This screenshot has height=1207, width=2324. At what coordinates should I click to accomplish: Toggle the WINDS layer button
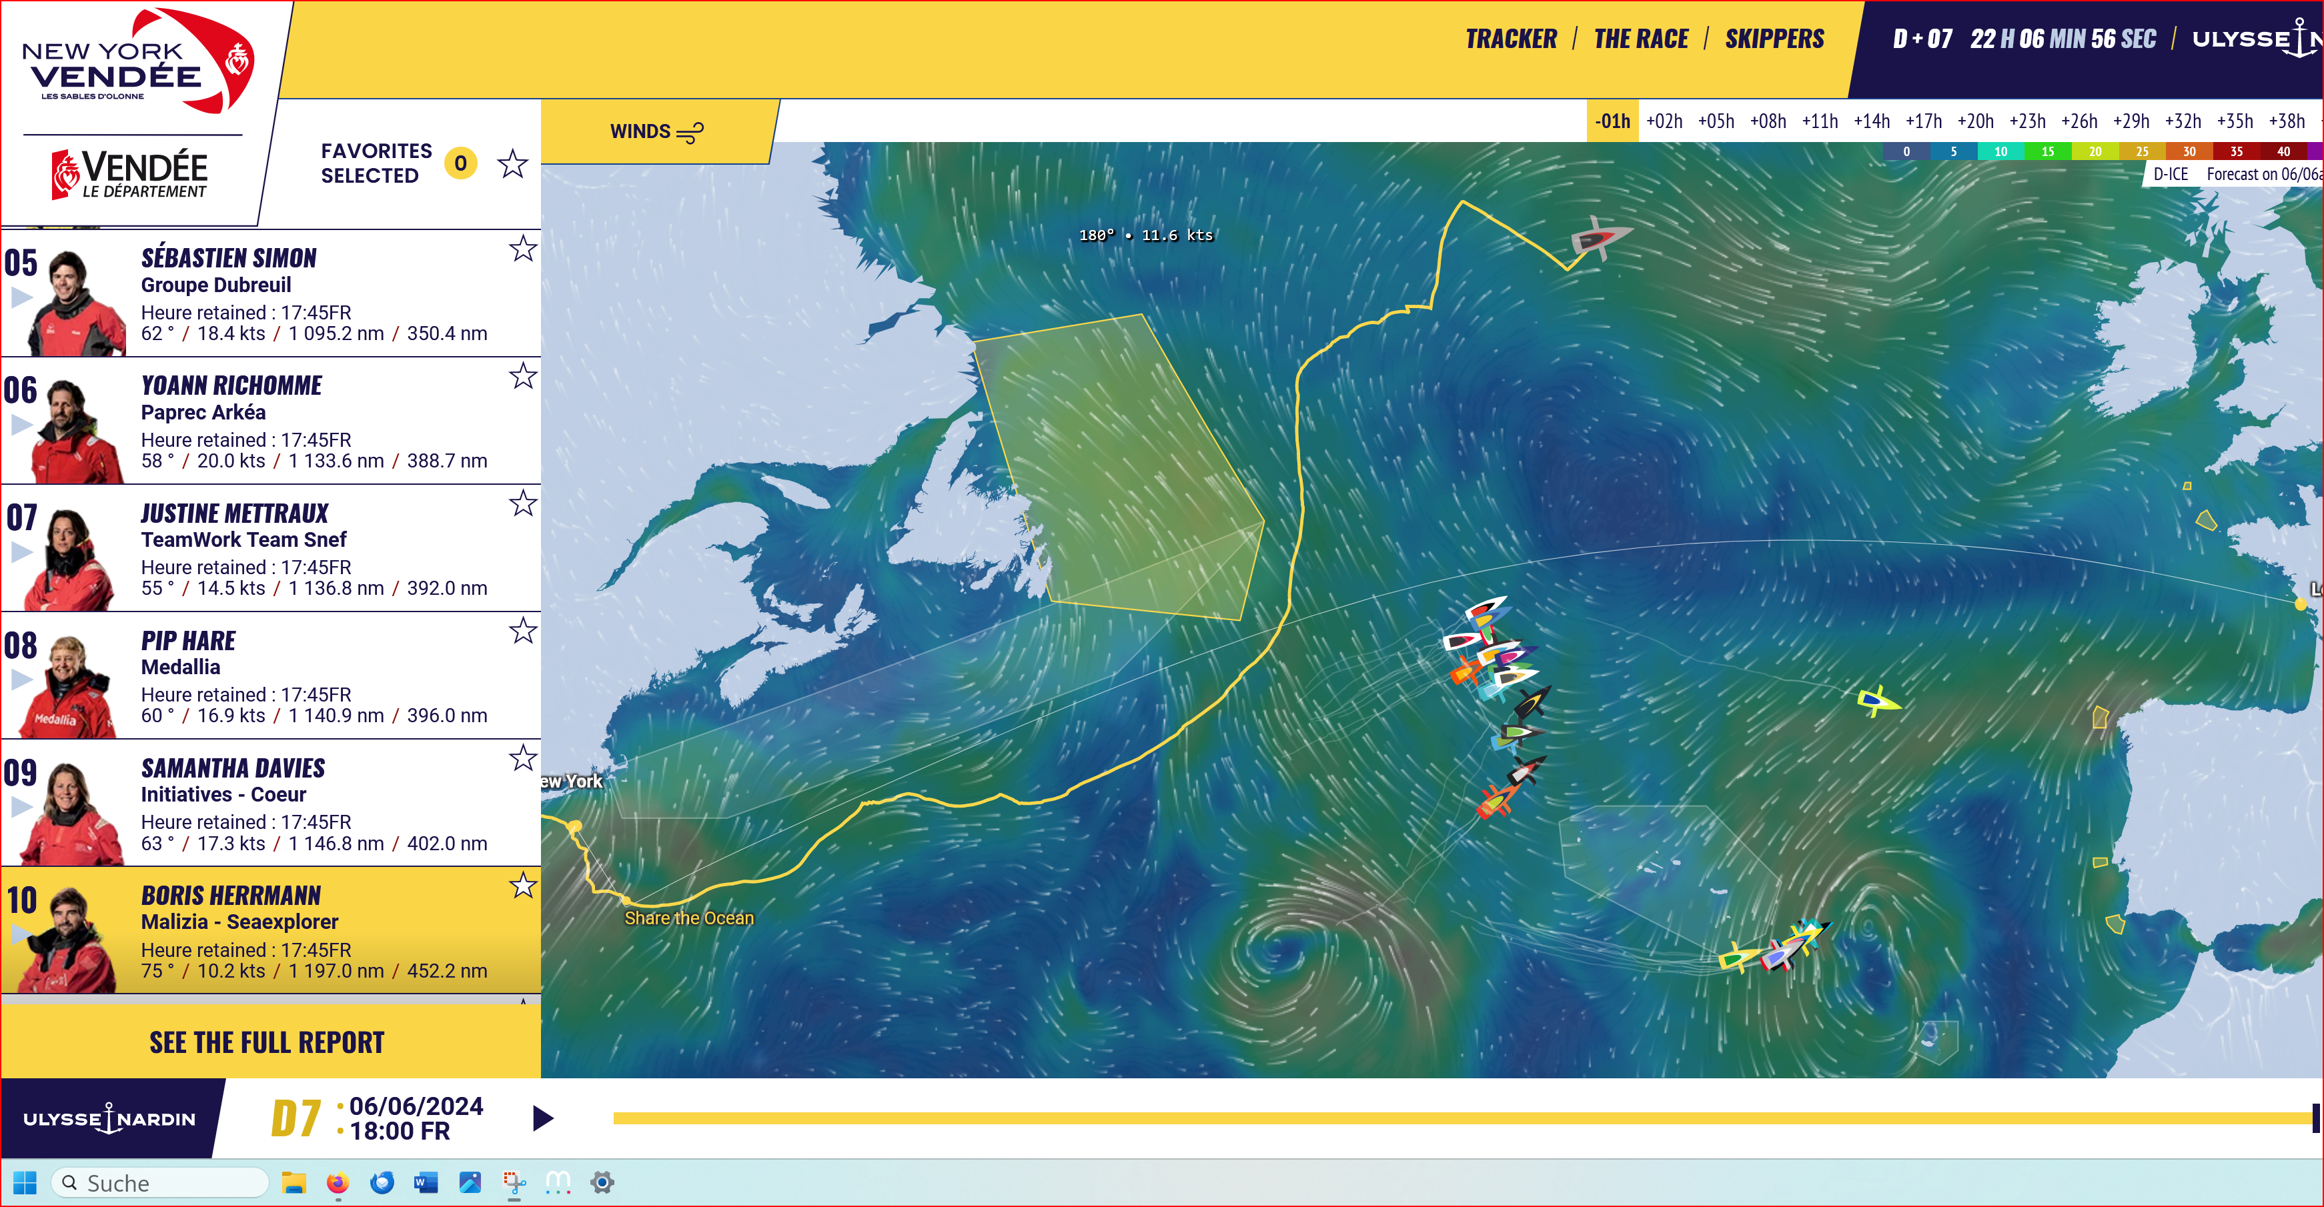pos(657,132)
